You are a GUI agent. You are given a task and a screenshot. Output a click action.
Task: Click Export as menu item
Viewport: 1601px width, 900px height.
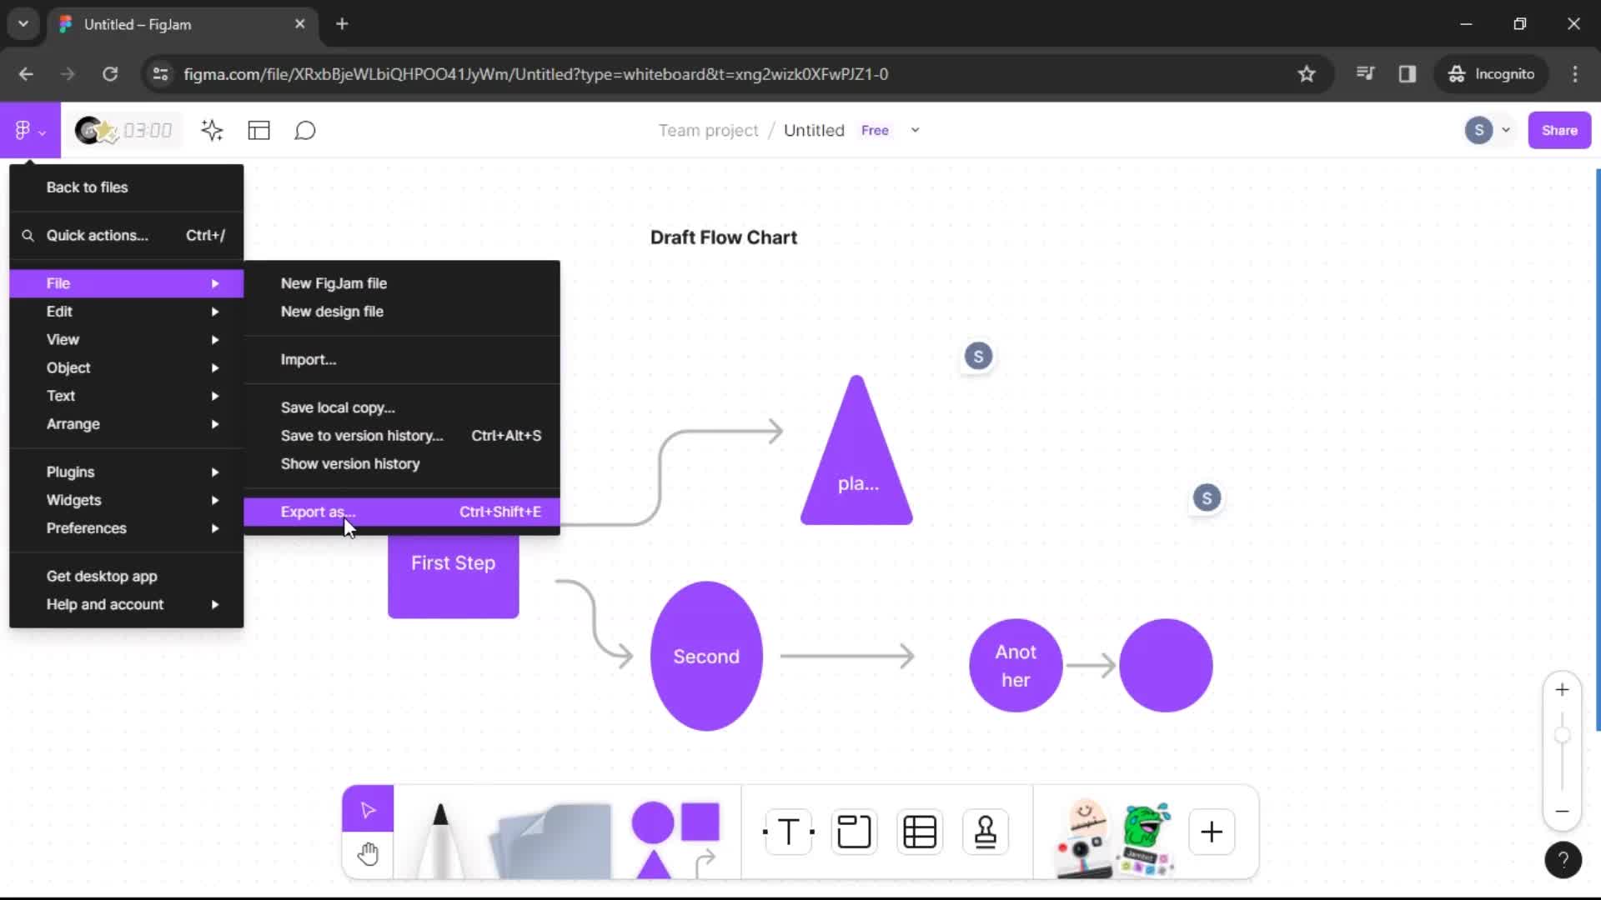point(318,511)
